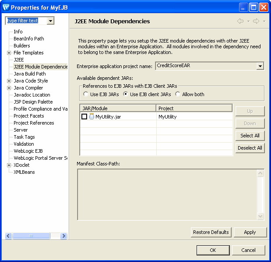Viewport: 271px width, 262px height.
Task: Select XMLBeans in the tree
Action: 24,172
